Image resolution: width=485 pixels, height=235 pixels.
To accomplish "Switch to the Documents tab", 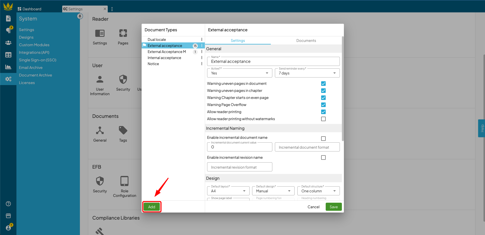I will click(x=306, y=41).
